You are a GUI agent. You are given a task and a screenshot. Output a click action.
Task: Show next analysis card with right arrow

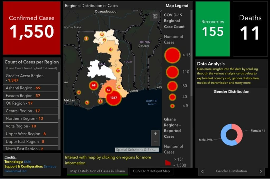(x=261, y=171)
